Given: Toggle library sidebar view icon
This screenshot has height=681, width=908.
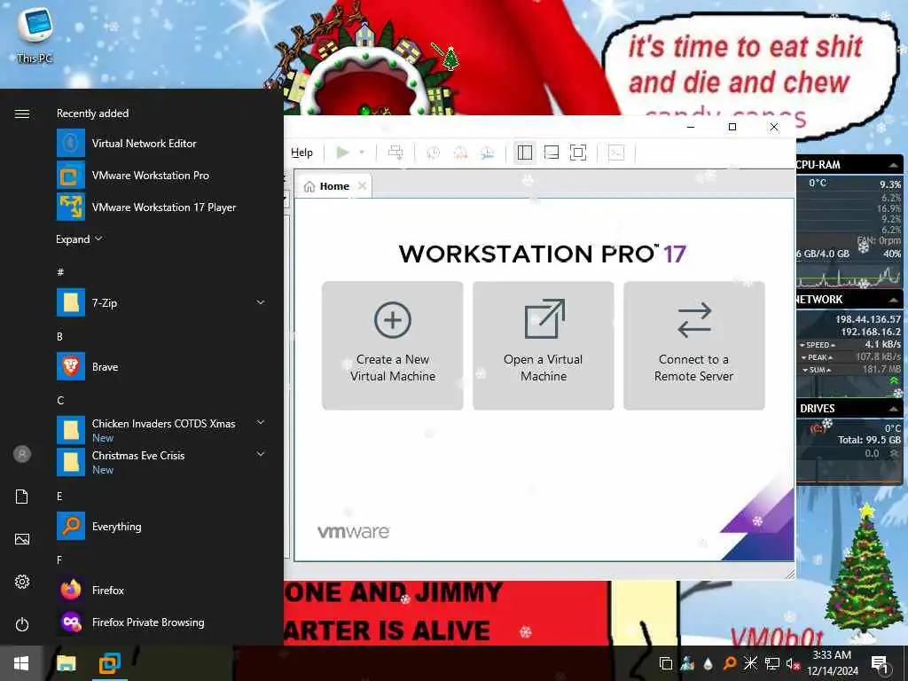Looking at the screenshot, I should tap(525, 153).
